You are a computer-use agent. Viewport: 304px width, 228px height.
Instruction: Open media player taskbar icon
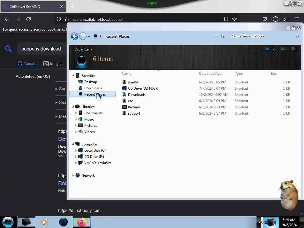click(x=44, y=222)
